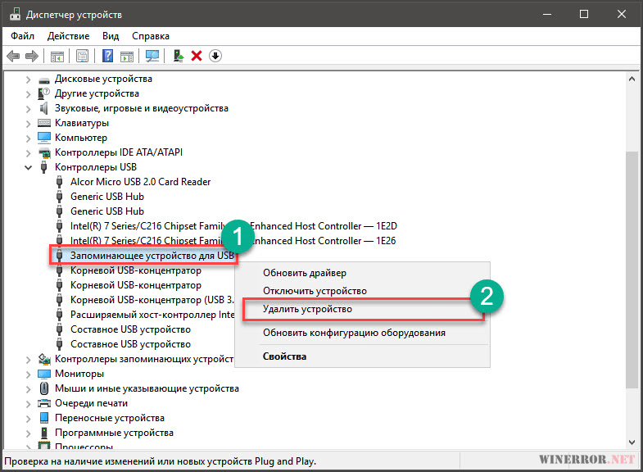Open the Файл menu
Image resolution: width=643 pixels, height=472 pixels.
tap(22, 36)
